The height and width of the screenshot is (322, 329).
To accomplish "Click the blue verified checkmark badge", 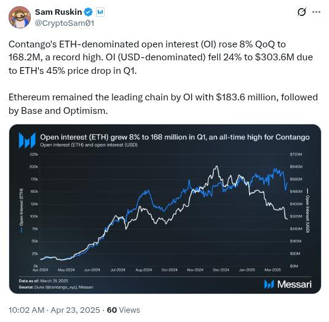I will click(89, 12).
